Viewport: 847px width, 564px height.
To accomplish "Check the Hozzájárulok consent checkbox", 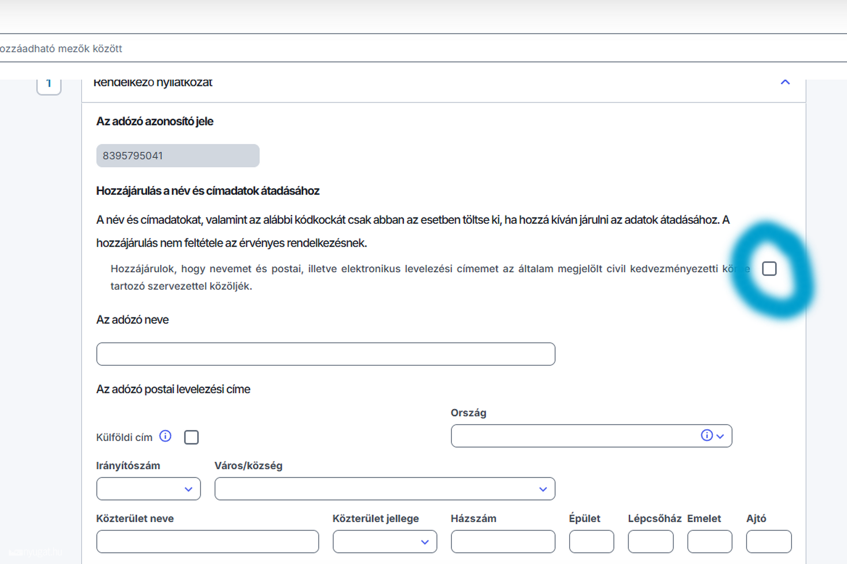I will tap(769, 268).
